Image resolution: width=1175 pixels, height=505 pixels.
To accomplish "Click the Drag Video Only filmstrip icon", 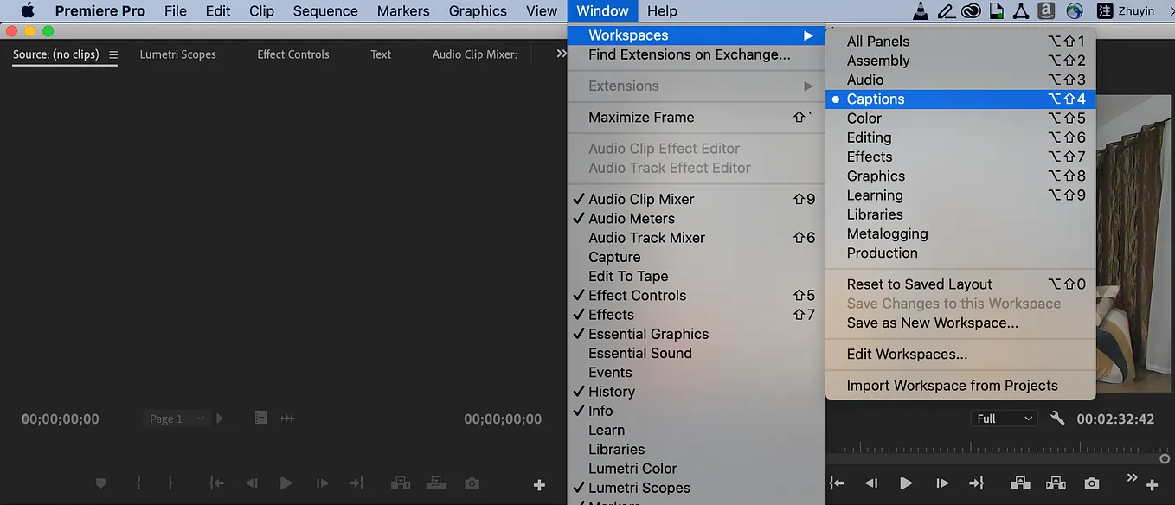I will coord(261,418).
